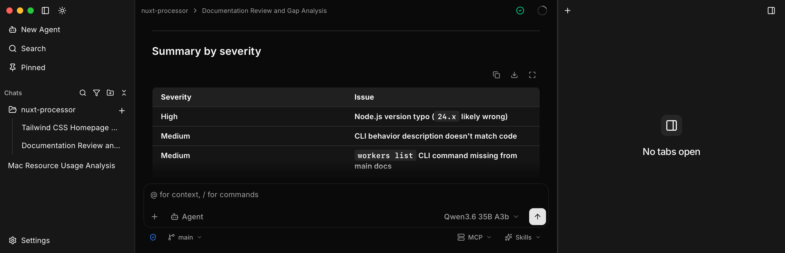The image size is (785, 253).
Task: Toggle the light/dark theme sun icon
Action: click(62, 11)
